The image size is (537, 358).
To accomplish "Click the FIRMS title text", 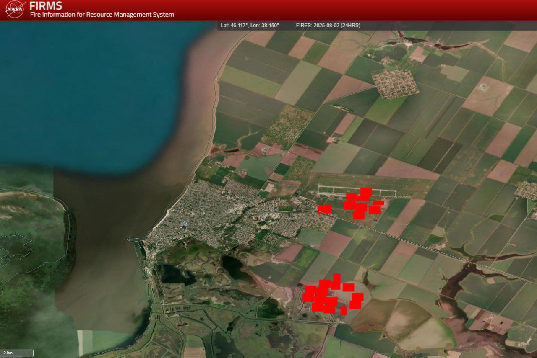I will [x=46, y=6].
